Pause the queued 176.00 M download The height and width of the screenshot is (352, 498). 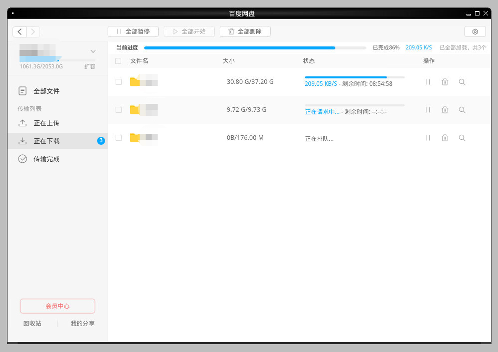point(428,138)
